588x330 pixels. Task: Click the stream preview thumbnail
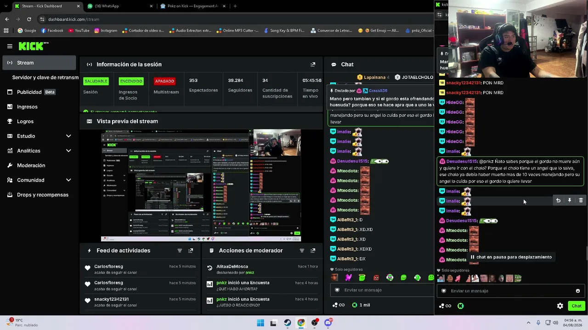tap(201, 185)
